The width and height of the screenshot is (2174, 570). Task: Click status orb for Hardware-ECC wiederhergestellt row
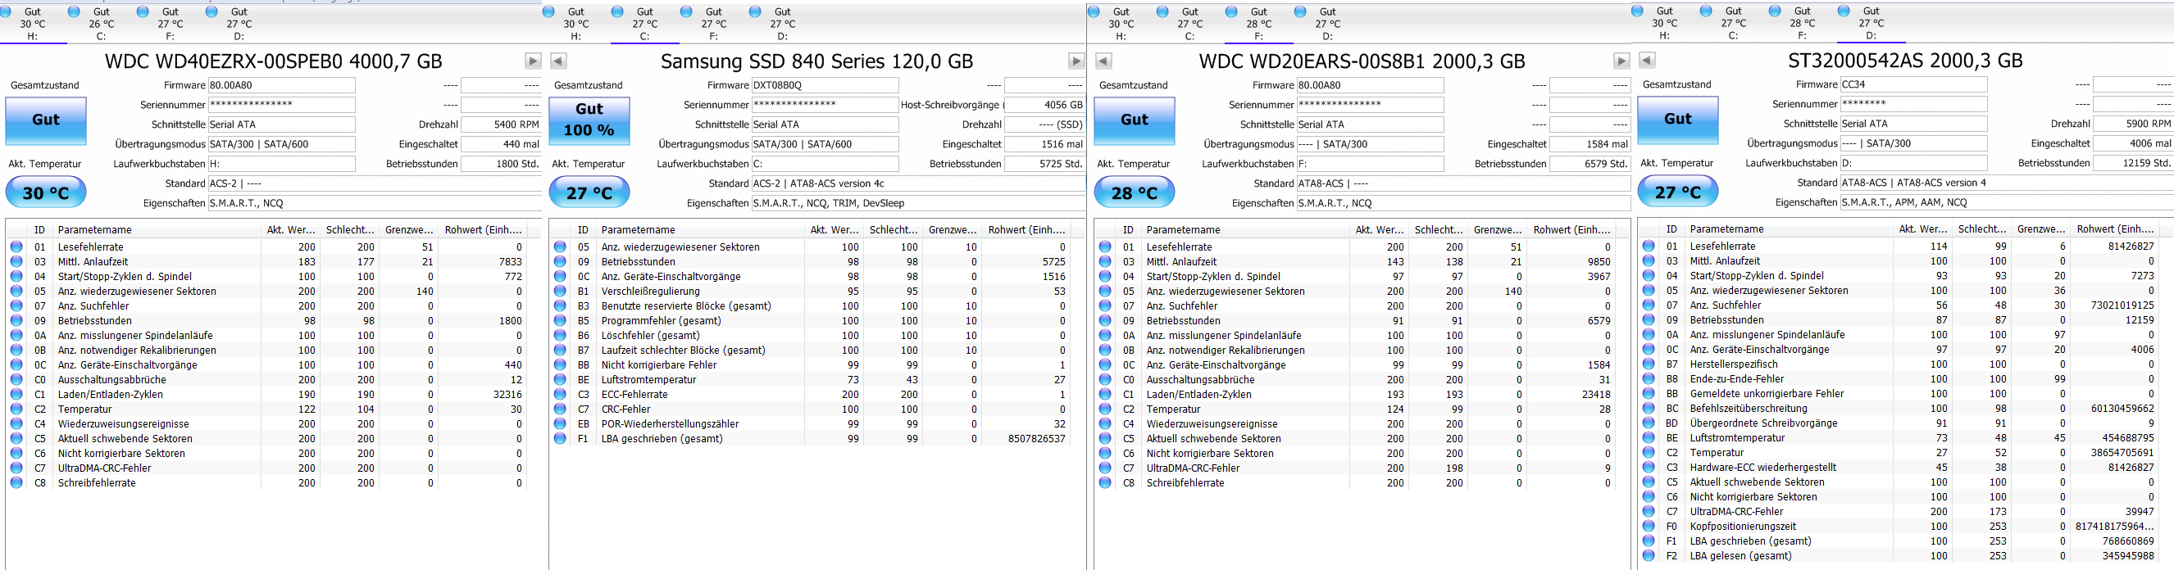(1649, 467)
